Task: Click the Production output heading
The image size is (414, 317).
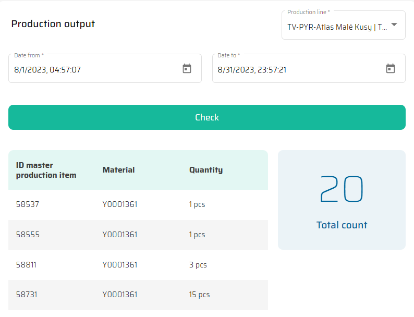Action: (53, 24)
